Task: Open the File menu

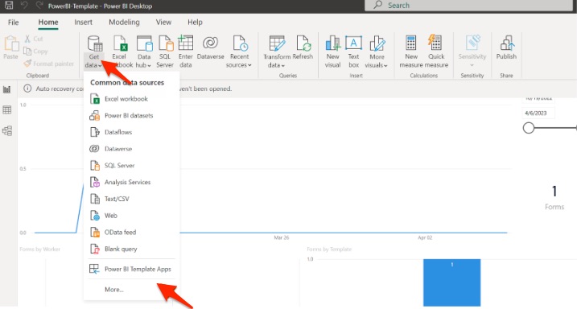Action: [13, 23]
